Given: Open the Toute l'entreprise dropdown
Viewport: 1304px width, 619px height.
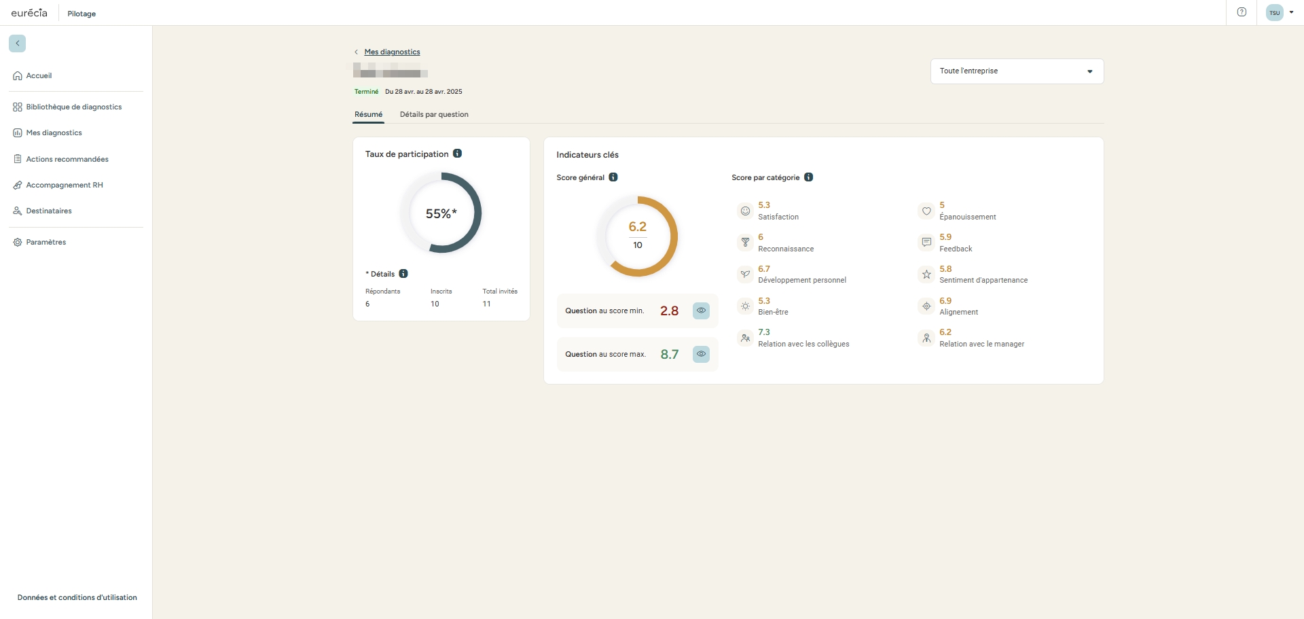Looking at the screenshot, I should 1016,71.
